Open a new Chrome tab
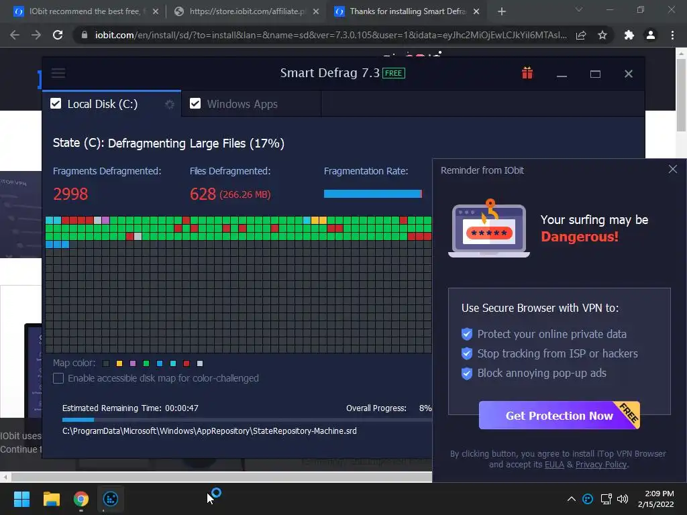Image resolution: width=687 pixels, height=515 pixels. pos(502,11)
